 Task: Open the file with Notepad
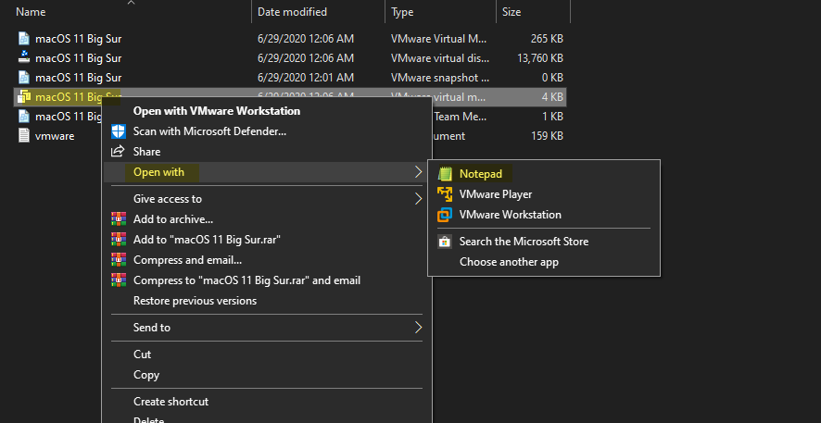point(481,174)
